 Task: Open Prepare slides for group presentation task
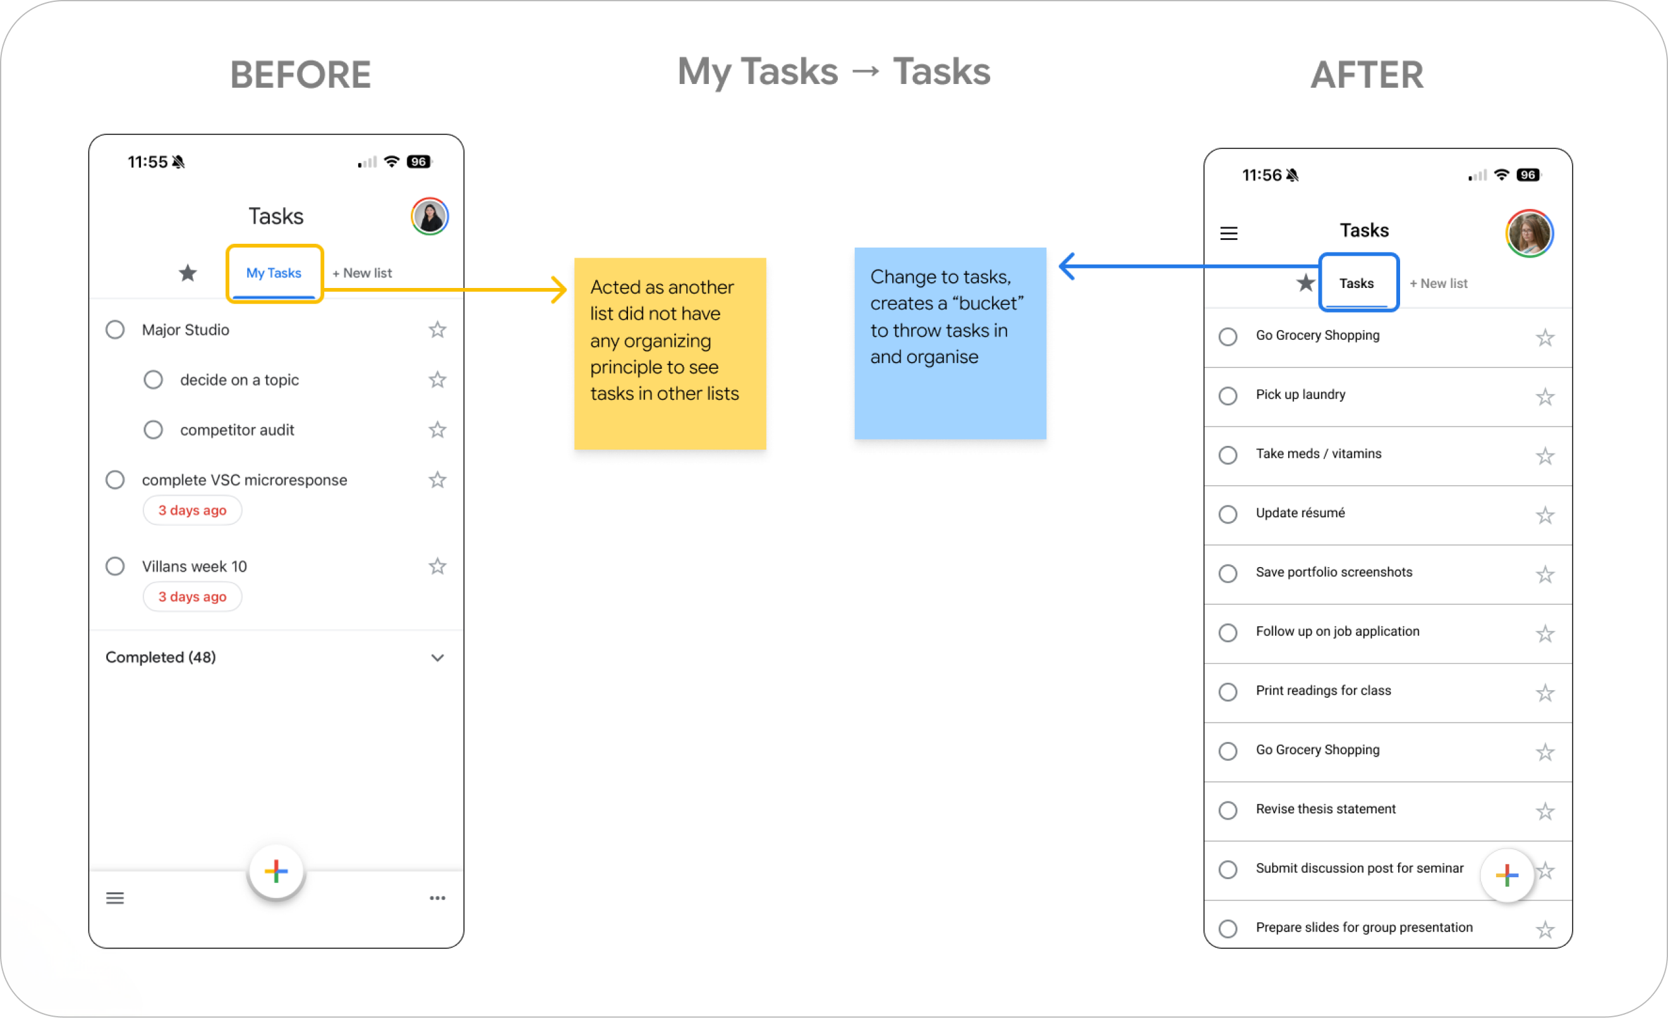(x=1364, y=927)
